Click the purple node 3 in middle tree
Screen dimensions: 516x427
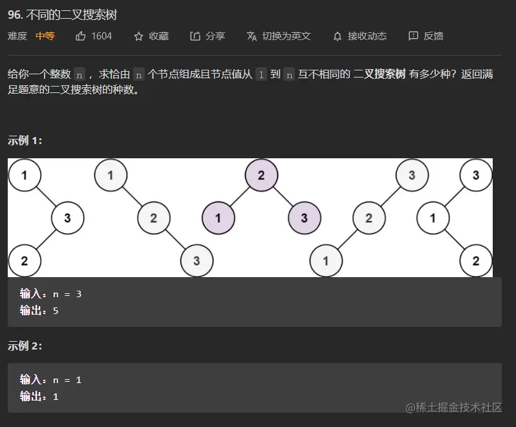point(305,218)
